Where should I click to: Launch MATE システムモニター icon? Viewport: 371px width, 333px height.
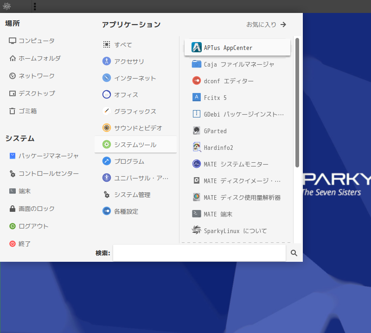(196, 164)
